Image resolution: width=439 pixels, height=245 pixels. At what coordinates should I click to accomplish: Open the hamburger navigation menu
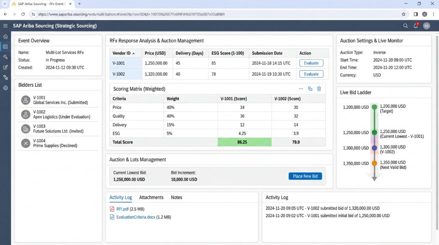(5, 26)
